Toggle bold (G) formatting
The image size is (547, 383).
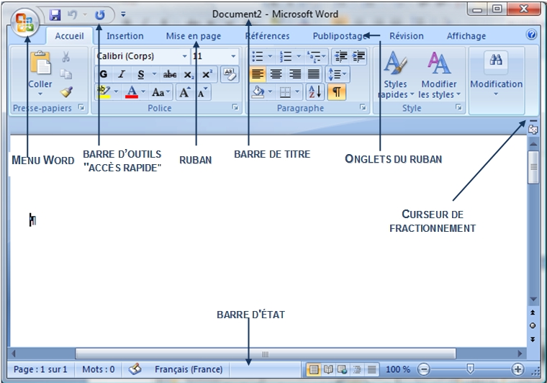click(x=104, y=74)
